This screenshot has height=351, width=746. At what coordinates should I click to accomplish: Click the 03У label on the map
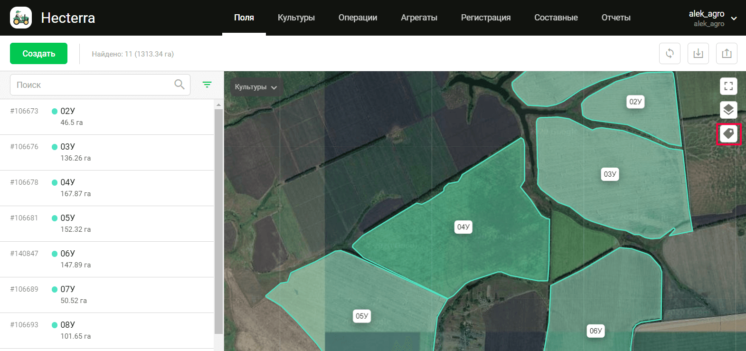click(610, 174)
